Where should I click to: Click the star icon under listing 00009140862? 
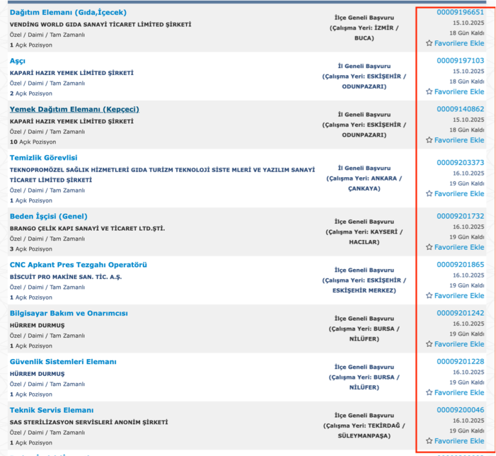click(429, 140)
